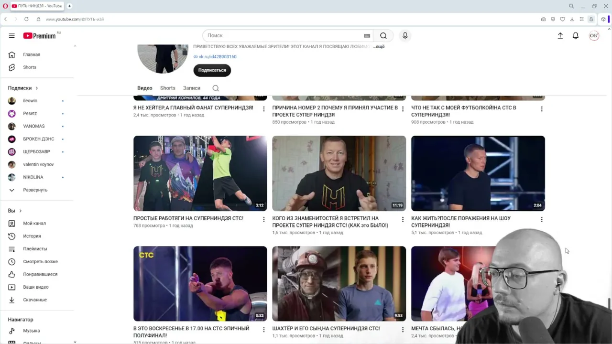Open Ваши видео in the sidebar
Screen dimensions: 612x344
point(37,287)
